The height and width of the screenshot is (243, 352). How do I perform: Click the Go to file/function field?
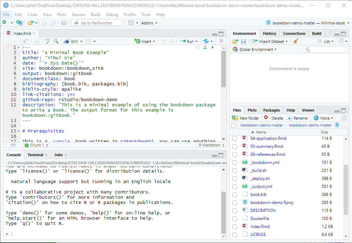click(x=97, y=23)
